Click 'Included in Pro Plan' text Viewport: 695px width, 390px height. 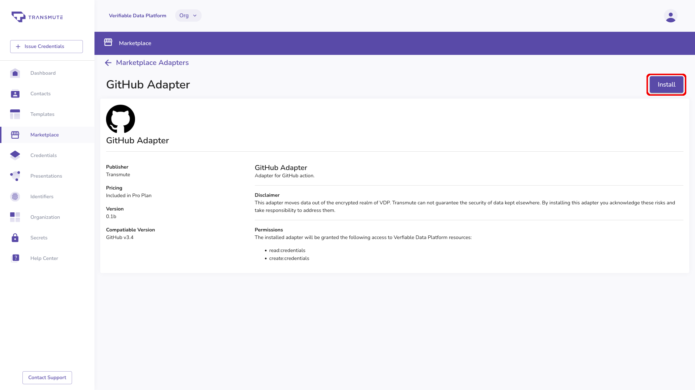click(x=129, y=196)
